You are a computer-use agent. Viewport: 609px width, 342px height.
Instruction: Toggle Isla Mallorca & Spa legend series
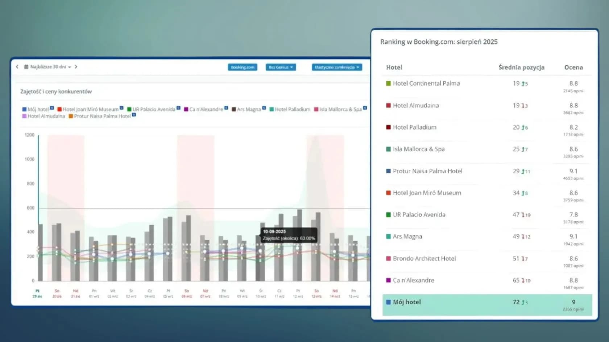coord(340,109)
